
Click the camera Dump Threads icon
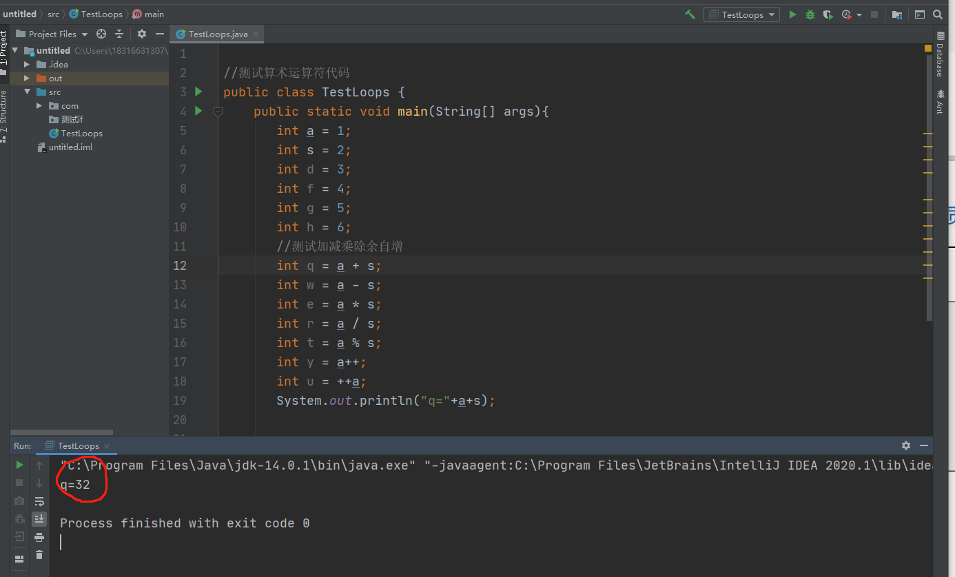pos(19,501)
